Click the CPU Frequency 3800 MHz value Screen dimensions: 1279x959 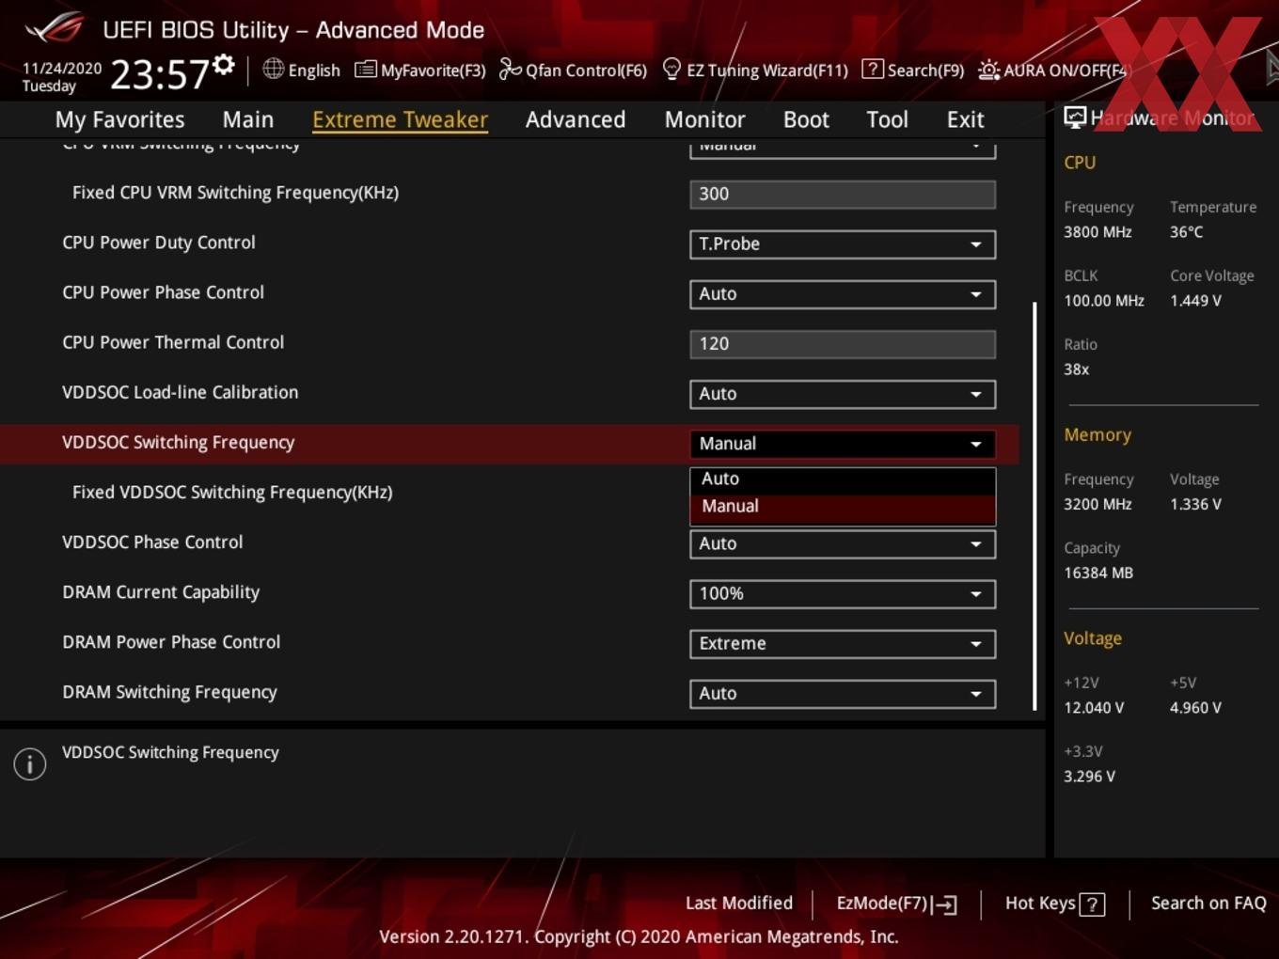1097,232
